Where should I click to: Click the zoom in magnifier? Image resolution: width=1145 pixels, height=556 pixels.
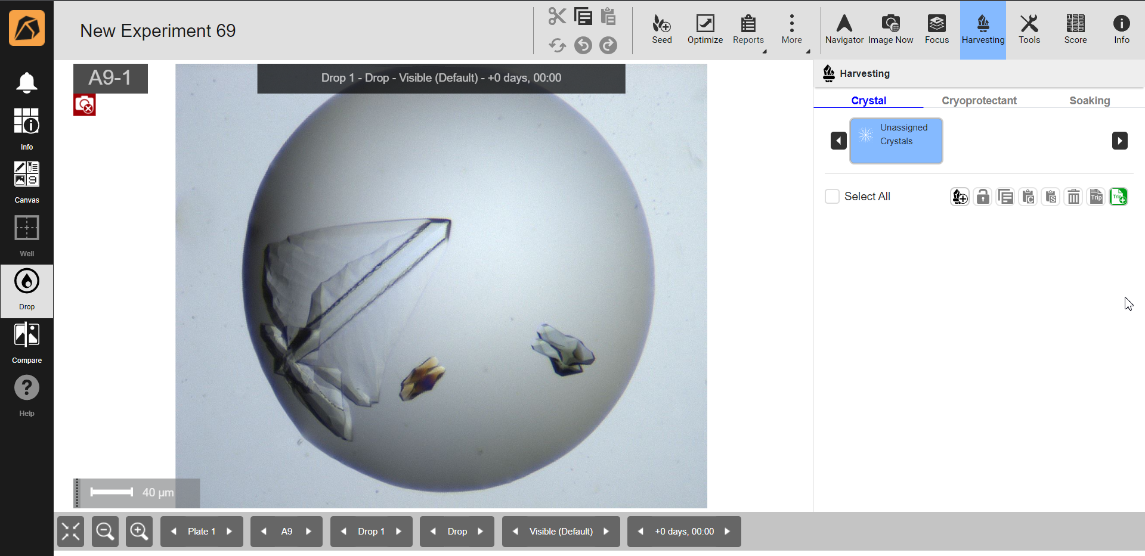pyautogui.click(x=139, y=531)
